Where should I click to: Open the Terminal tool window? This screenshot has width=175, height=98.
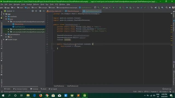(x=34, y=89)
